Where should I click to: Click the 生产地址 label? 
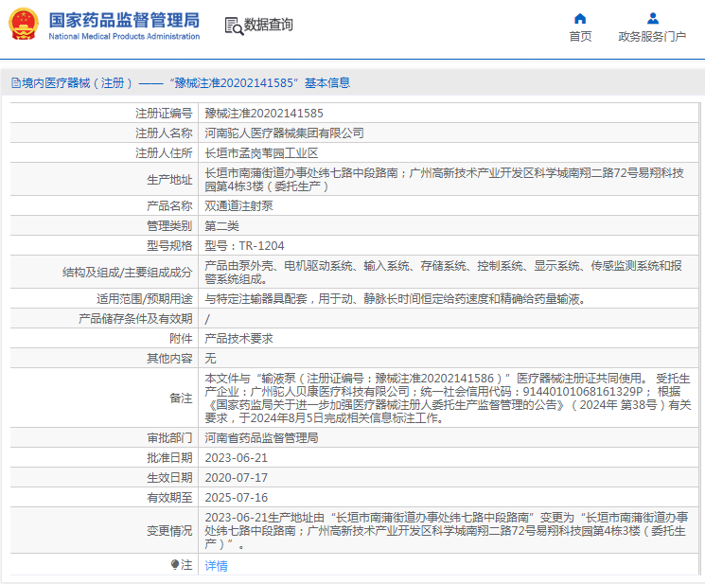pos(169,180)
